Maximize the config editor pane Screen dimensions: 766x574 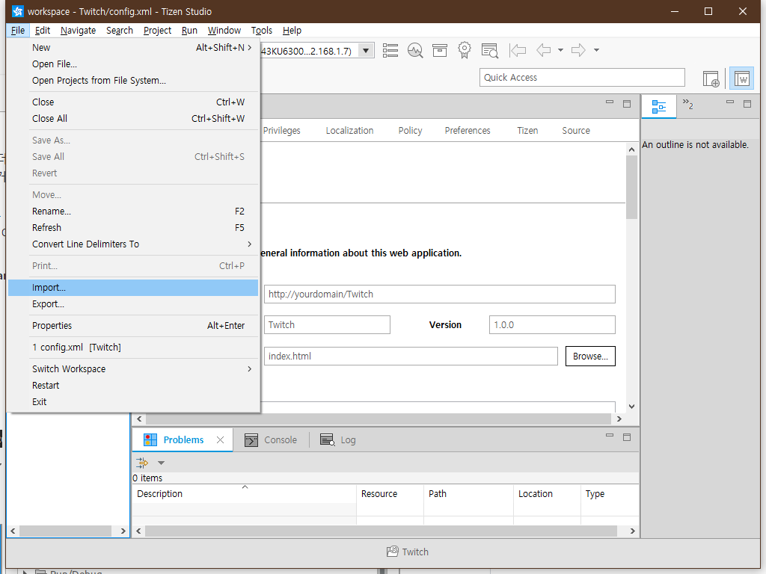627,103
